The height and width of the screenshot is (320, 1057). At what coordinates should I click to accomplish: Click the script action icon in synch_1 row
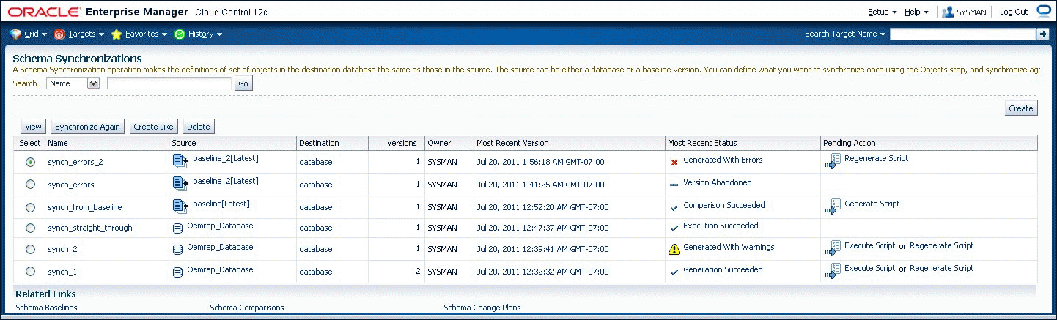coord(832,271)
